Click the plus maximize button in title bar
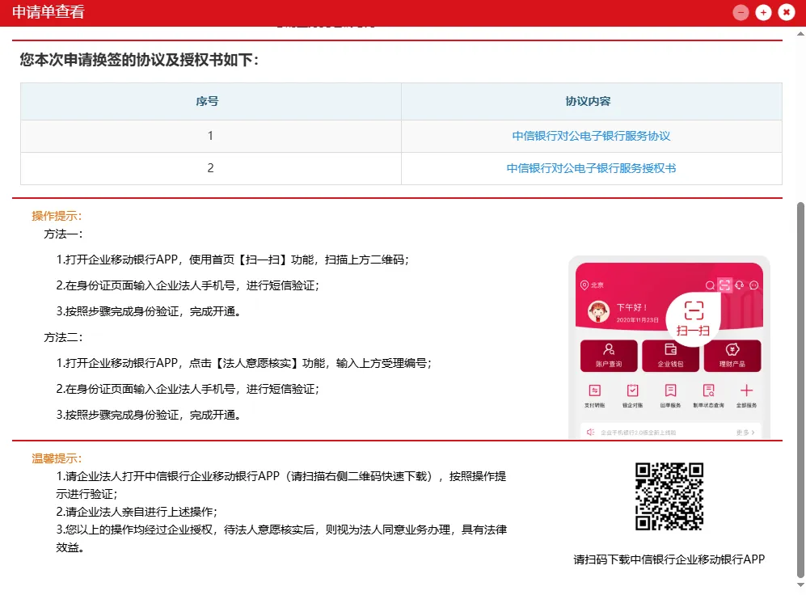The width and height of the screenshot is (806, 612). 763,12
